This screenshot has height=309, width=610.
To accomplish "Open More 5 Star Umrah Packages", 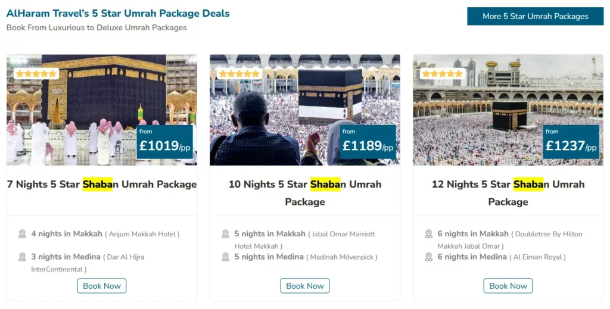I will pyautogui.click(x=535, y=17).
